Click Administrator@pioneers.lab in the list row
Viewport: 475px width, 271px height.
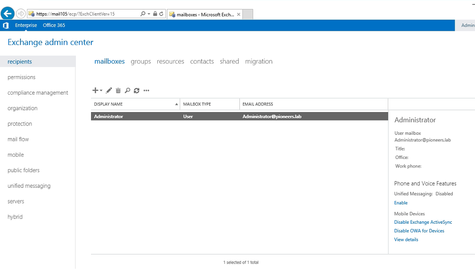coord(272,116)
